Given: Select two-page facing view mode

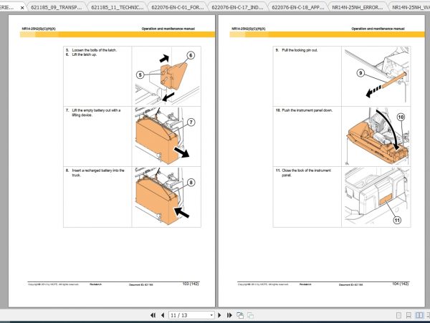Looking at the screenshot, I should tap(419, 315).
